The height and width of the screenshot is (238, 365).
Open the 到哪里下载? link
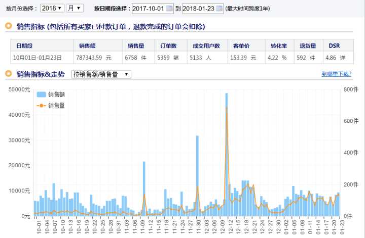pyautogui.click(x=336, y=74)
